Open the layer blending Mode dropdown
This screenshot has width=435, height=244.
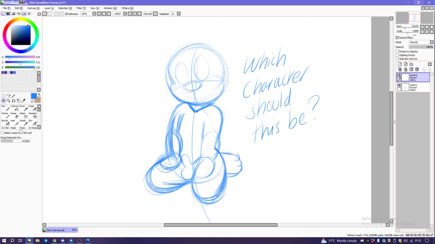[421, 42]
